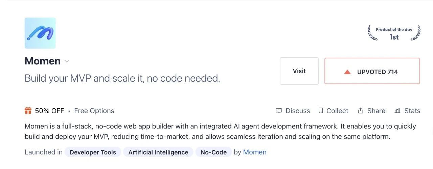Viewport: 433px width, 169px height.
Task: Click the Share export icon
Action: tap(361, 111)
